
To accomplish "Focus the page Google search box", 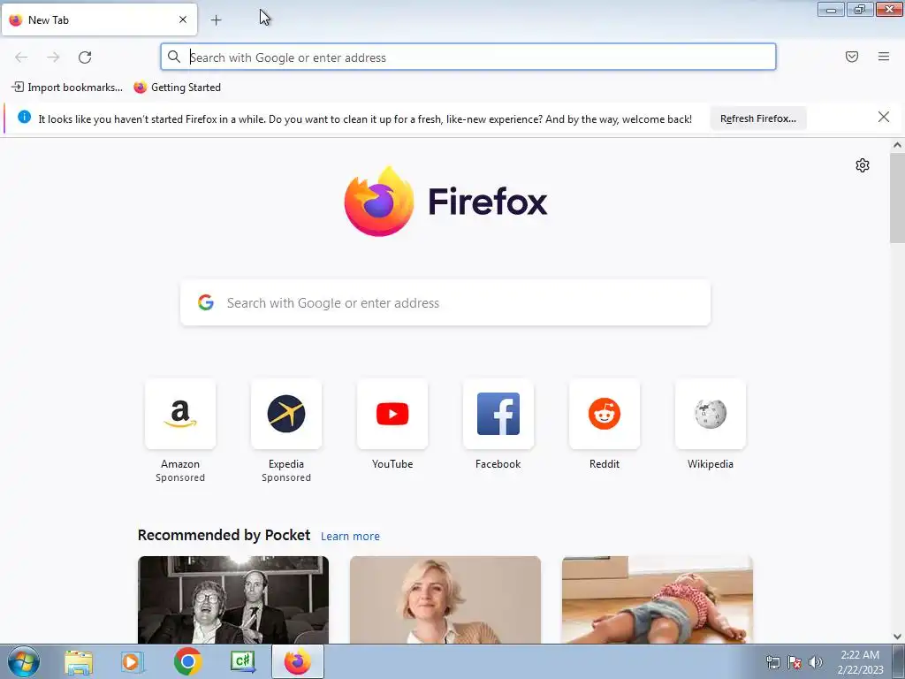I will tap(445, 303).
